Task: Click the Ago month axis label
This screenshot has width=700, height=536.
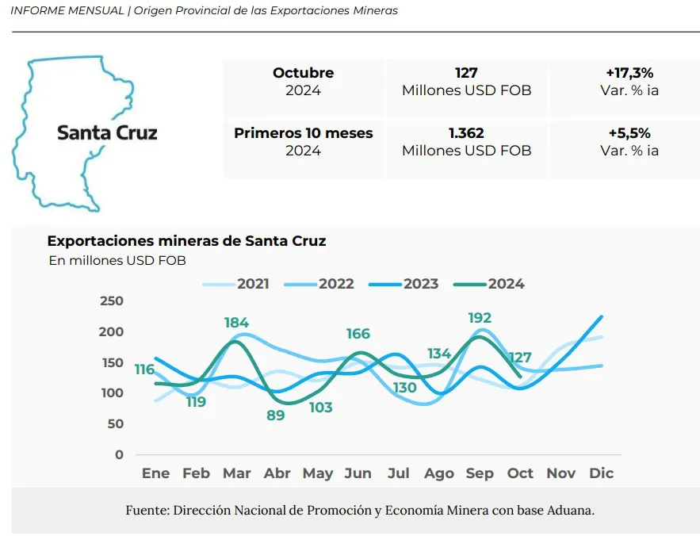Action: (438, 473)
